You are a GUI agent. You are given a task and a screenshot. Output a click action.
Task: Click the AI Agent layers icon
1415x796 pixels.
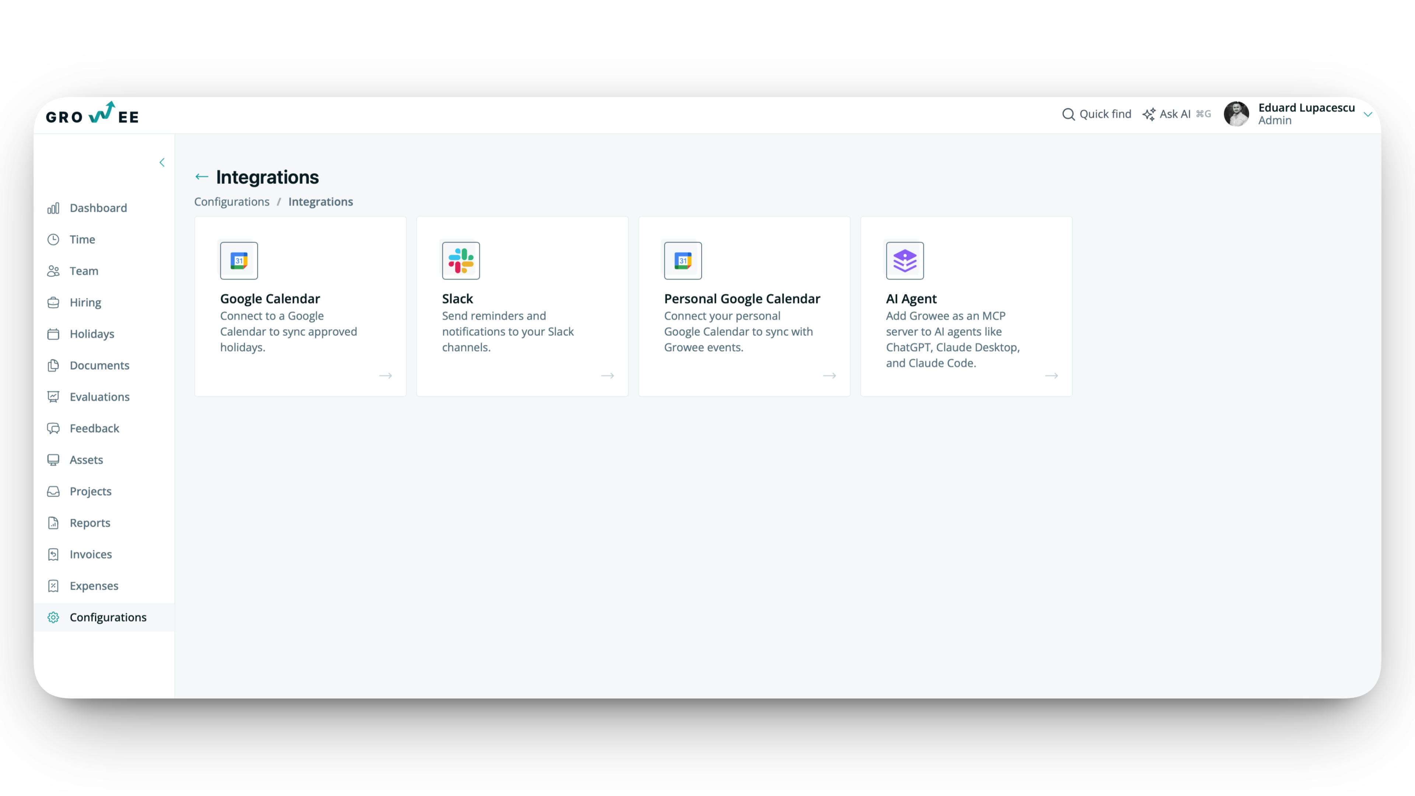tap(905, 261)
